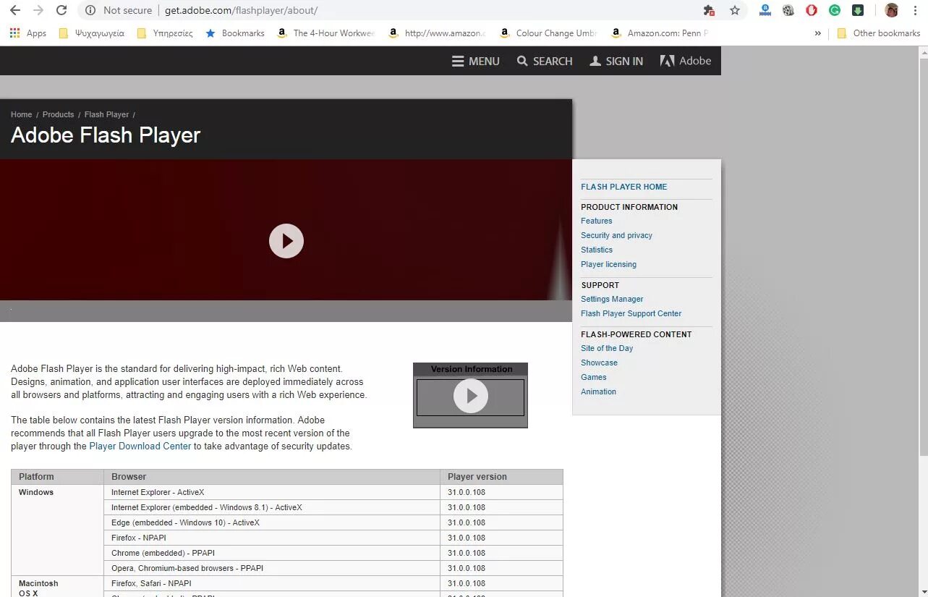The height and width of the screenshot is (597, 928).
Task: Open the Animation sidebar link
Action: (598, 391)
